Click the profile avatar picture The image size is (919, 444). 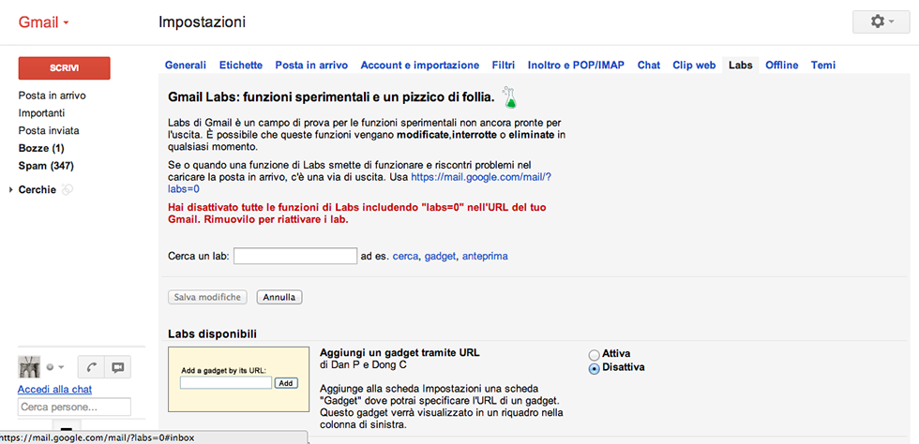(x=29, y=367)
